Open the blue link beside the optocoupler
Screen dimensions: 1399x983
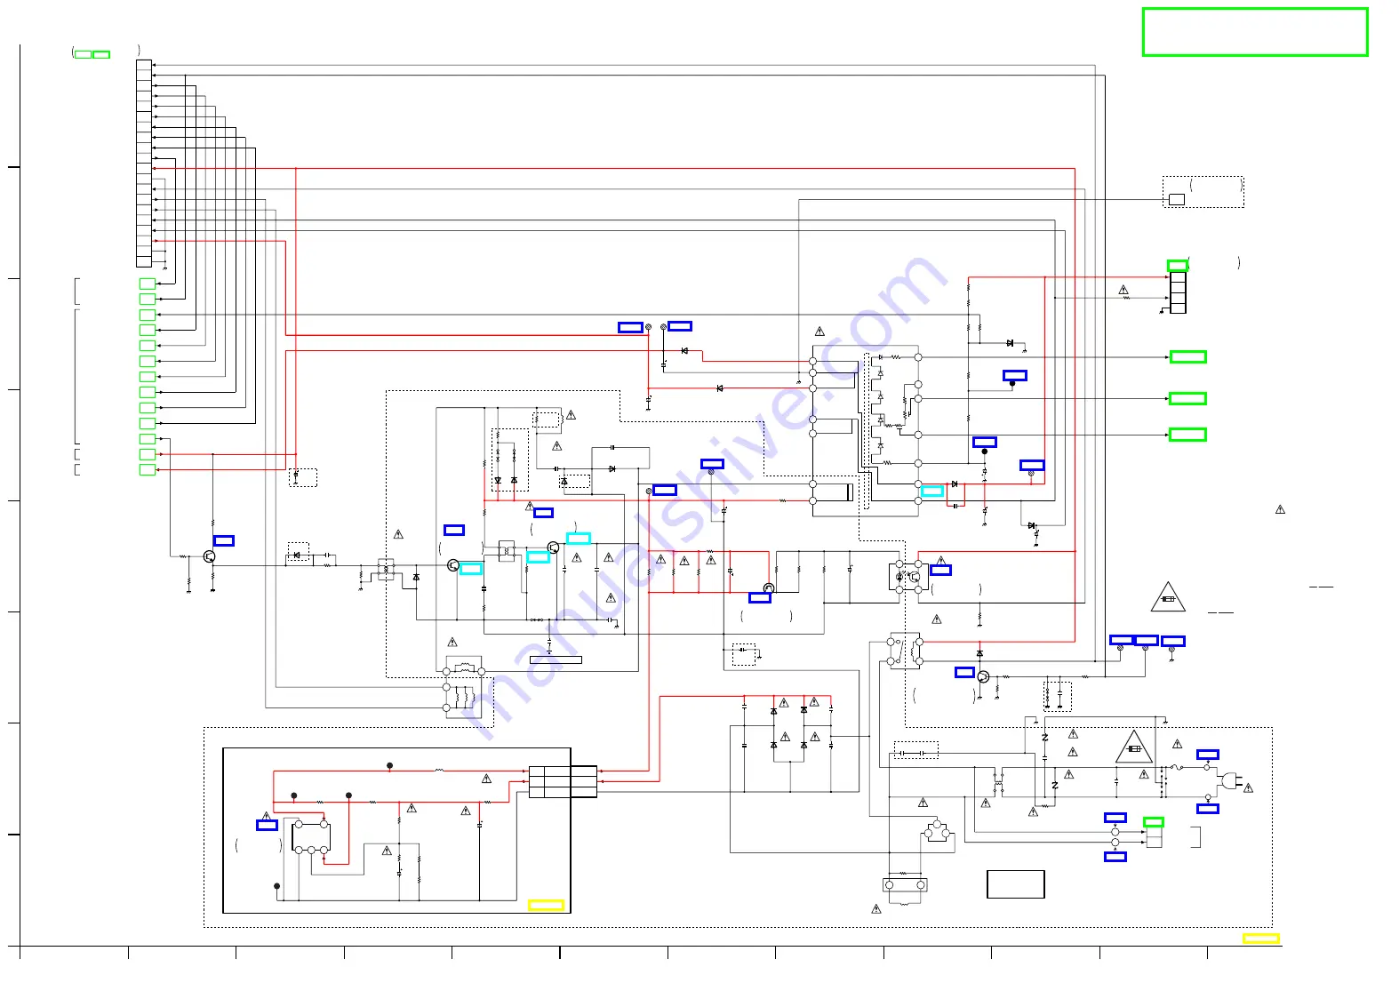940,570
